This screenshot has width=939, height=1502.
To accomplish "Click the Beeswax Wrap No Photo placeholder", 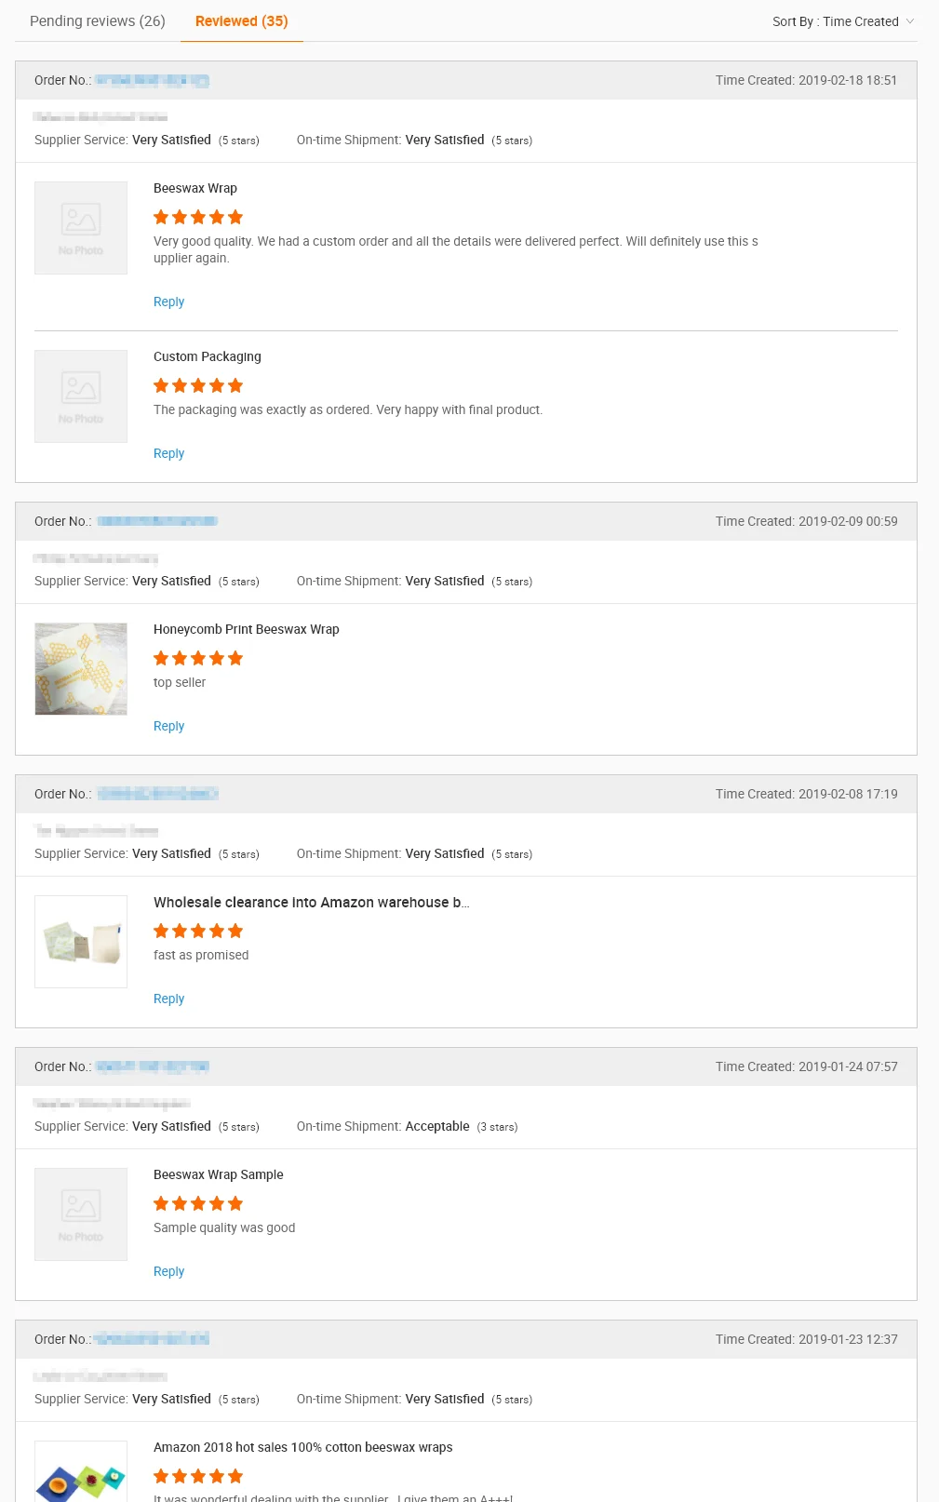I will coord(81,228).
